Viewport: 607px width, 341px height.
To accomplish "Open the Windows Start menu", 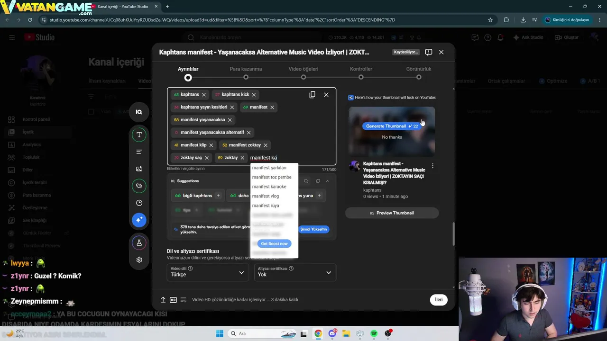I will 220,333.
